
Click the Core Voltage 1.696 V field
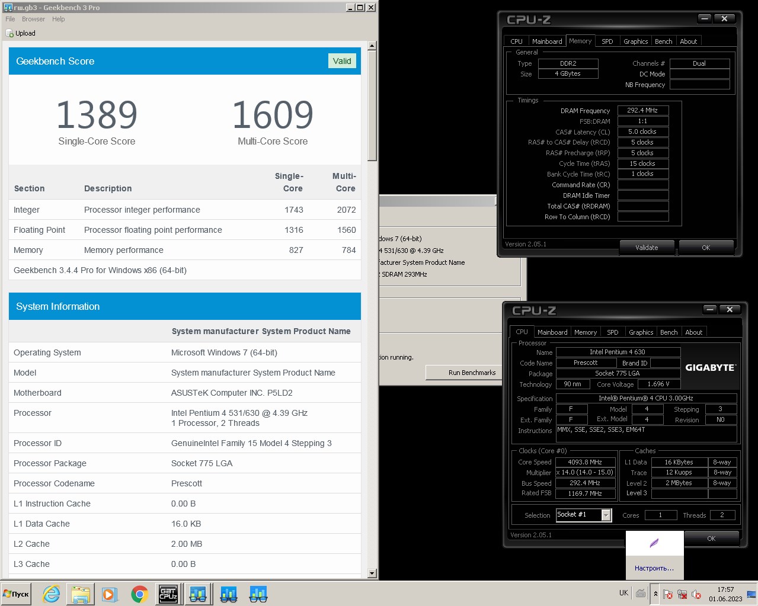(658, 384)
